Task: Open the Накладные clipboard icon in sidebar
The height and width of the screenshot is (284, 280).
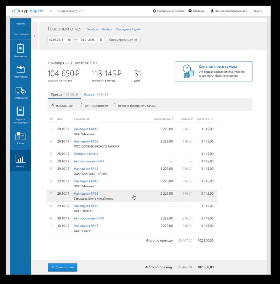Action: (x=20, y=48)
